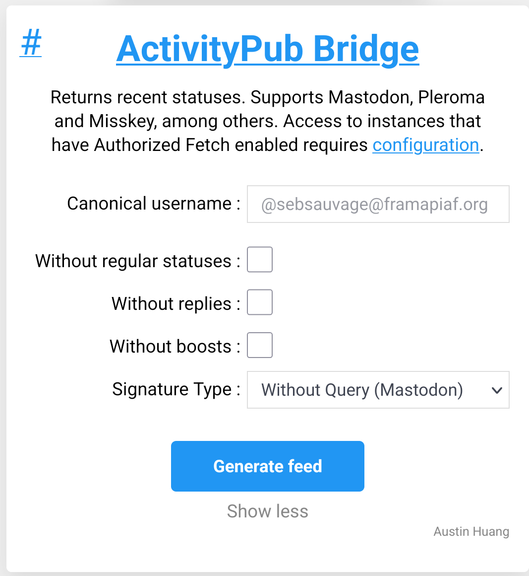
Task: Enable the Without regular statuses checkbox
Action: (260, 260)
